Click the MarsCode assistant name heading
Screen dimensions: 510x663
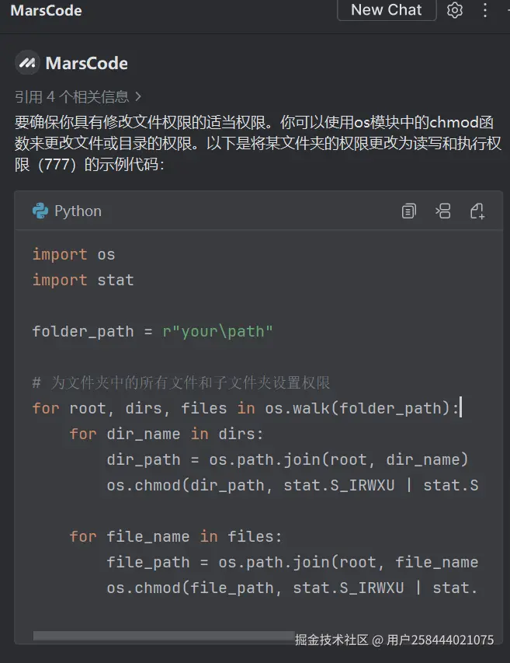pyautogui.click(x=86, y=64)
